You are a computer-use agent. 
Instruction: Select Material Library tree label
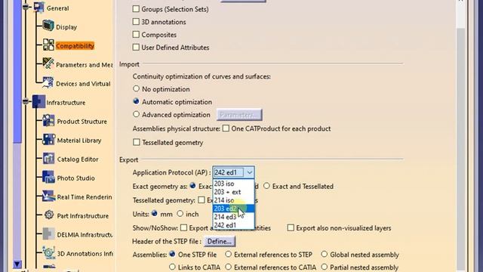[x=79, y=141]
